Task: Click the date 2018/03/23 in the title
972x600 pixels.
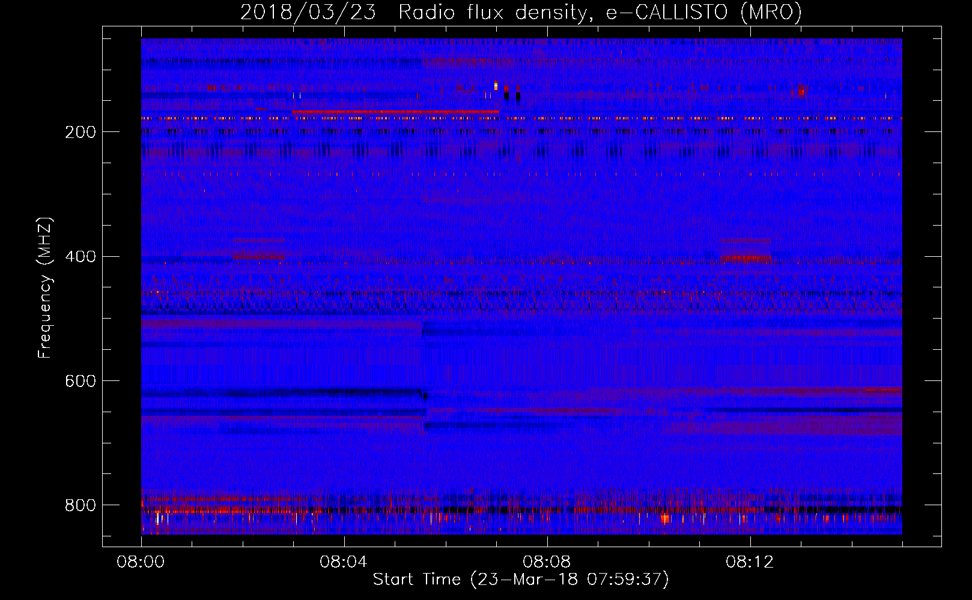Action: (x=308, y=12)
